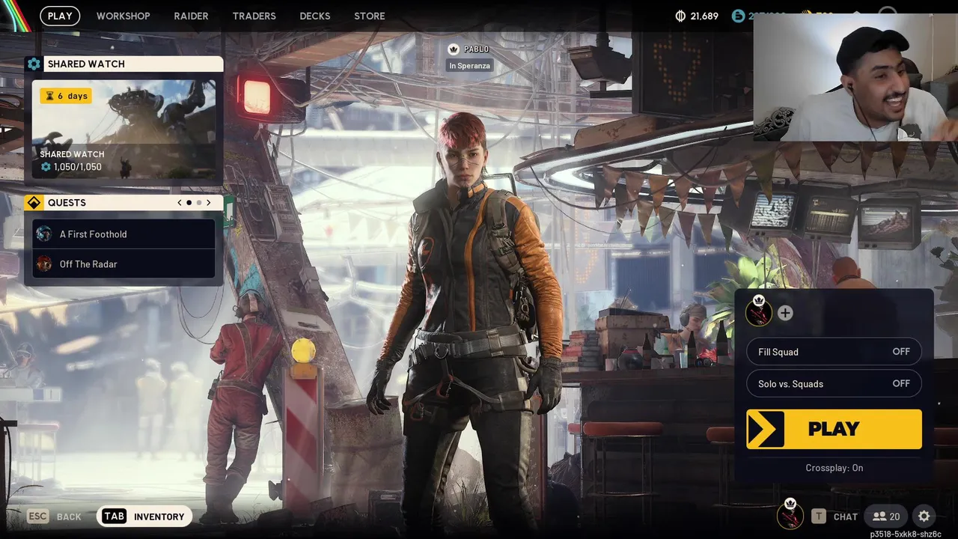This screenshot has height=539, width=958.
Task: Click the ESC BACK button
Action: click(x=54, y=517)
